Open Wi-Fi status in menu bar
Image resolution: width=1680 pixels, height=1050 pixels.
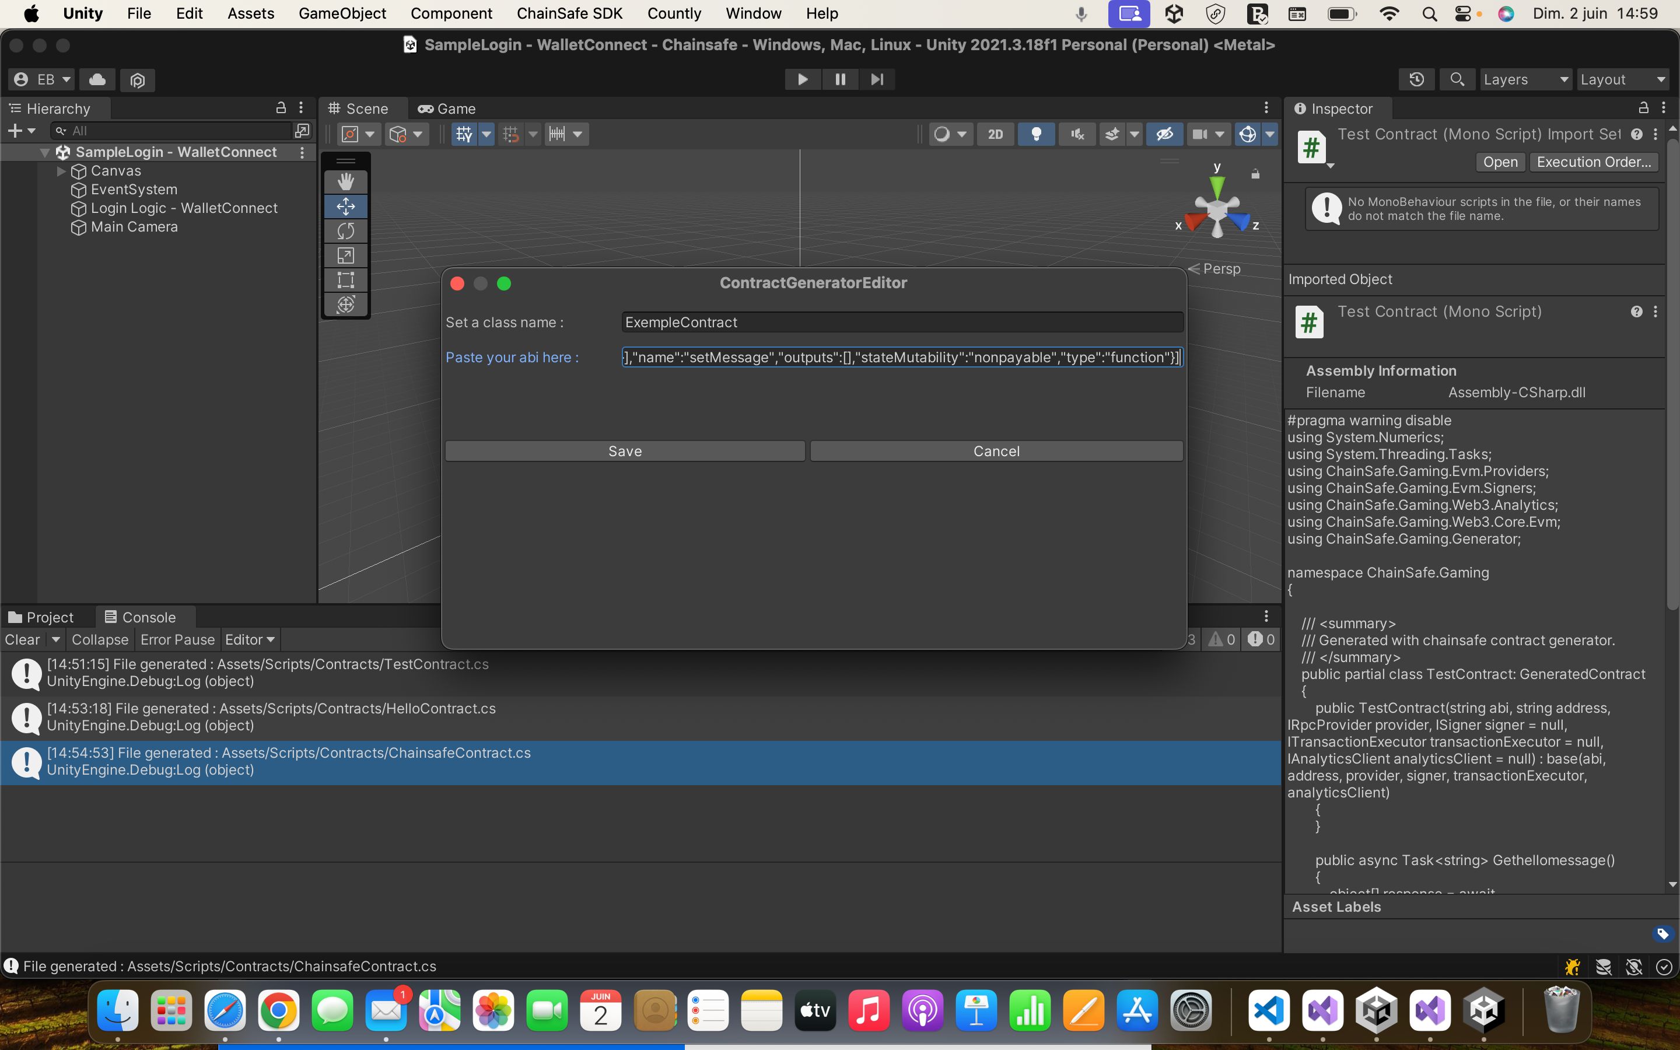1388,14
